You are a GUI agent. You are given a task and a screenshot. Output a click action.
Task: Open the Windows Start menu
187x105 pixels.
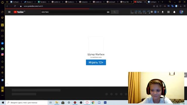[x=3, y=102]
